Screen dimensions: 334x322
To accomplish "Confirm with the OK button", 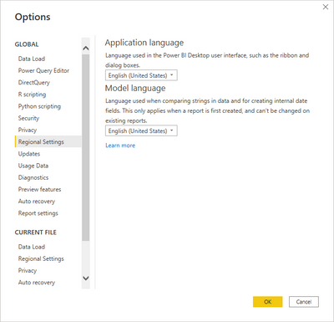I will (268, 302).
